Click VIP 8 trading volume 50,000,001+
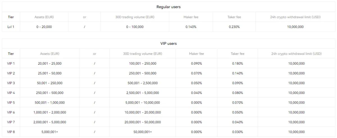This screenshot has width=337, height=138. click(x=143, y=132)
